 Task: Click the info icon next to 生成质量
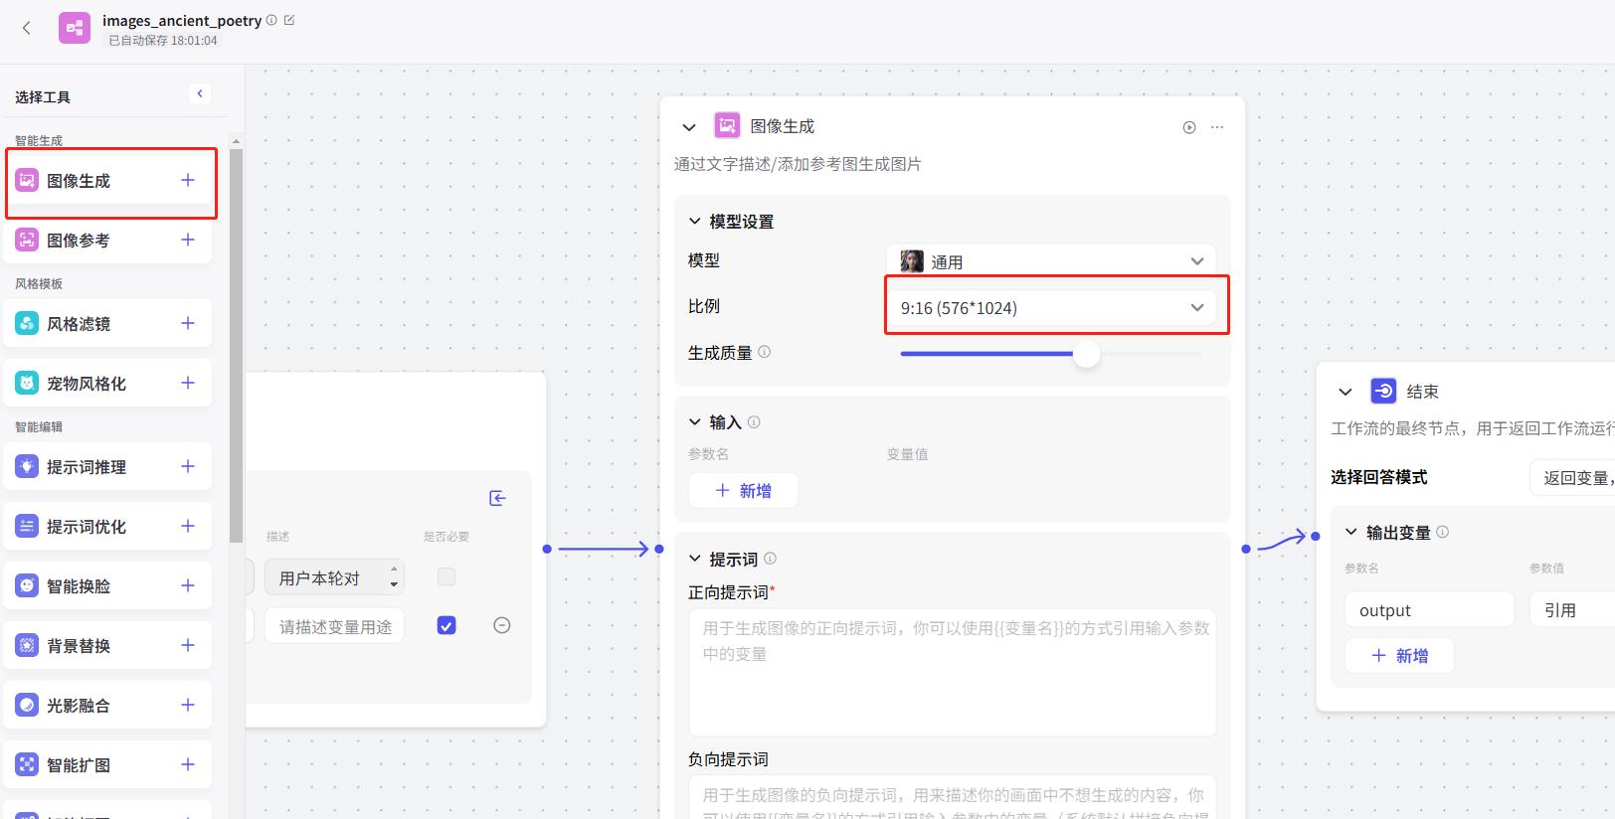pos(764,352)
